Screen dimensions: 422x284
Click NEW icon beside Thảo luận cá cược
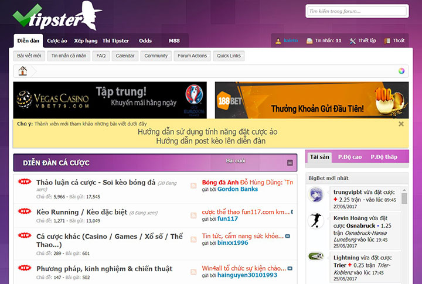pos(25,182)
